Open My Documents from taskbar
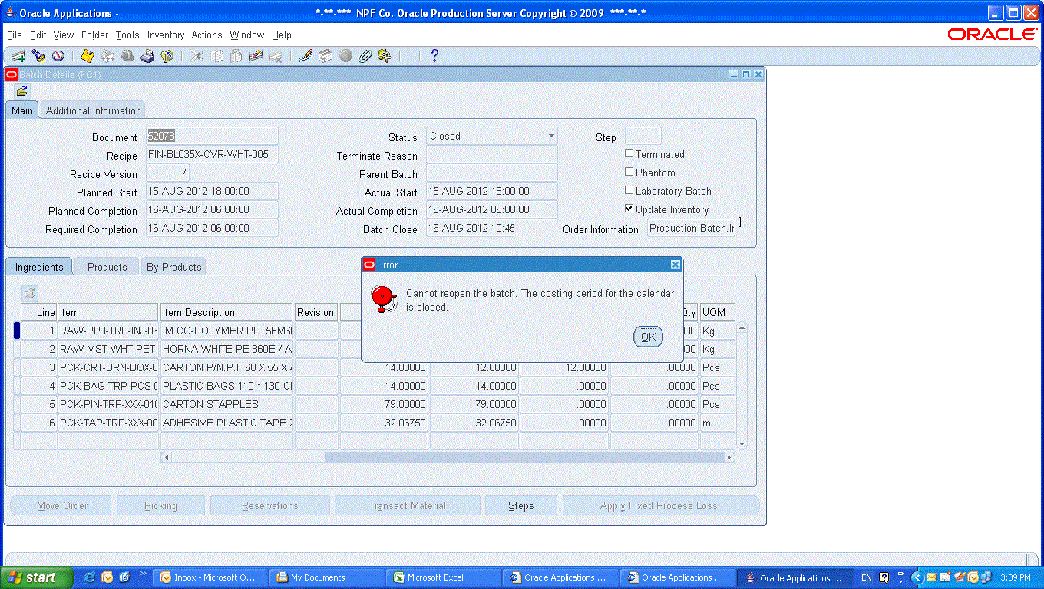The width and height of the screenshot is (1044, 589). [x=326, y=577]
